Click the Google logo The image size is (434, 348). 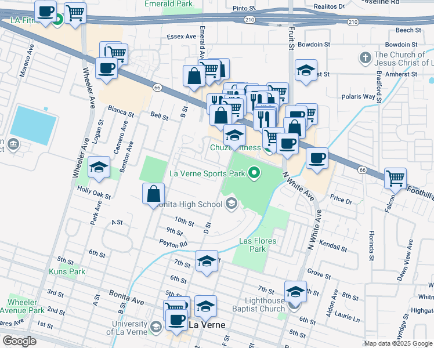point(19,341)
